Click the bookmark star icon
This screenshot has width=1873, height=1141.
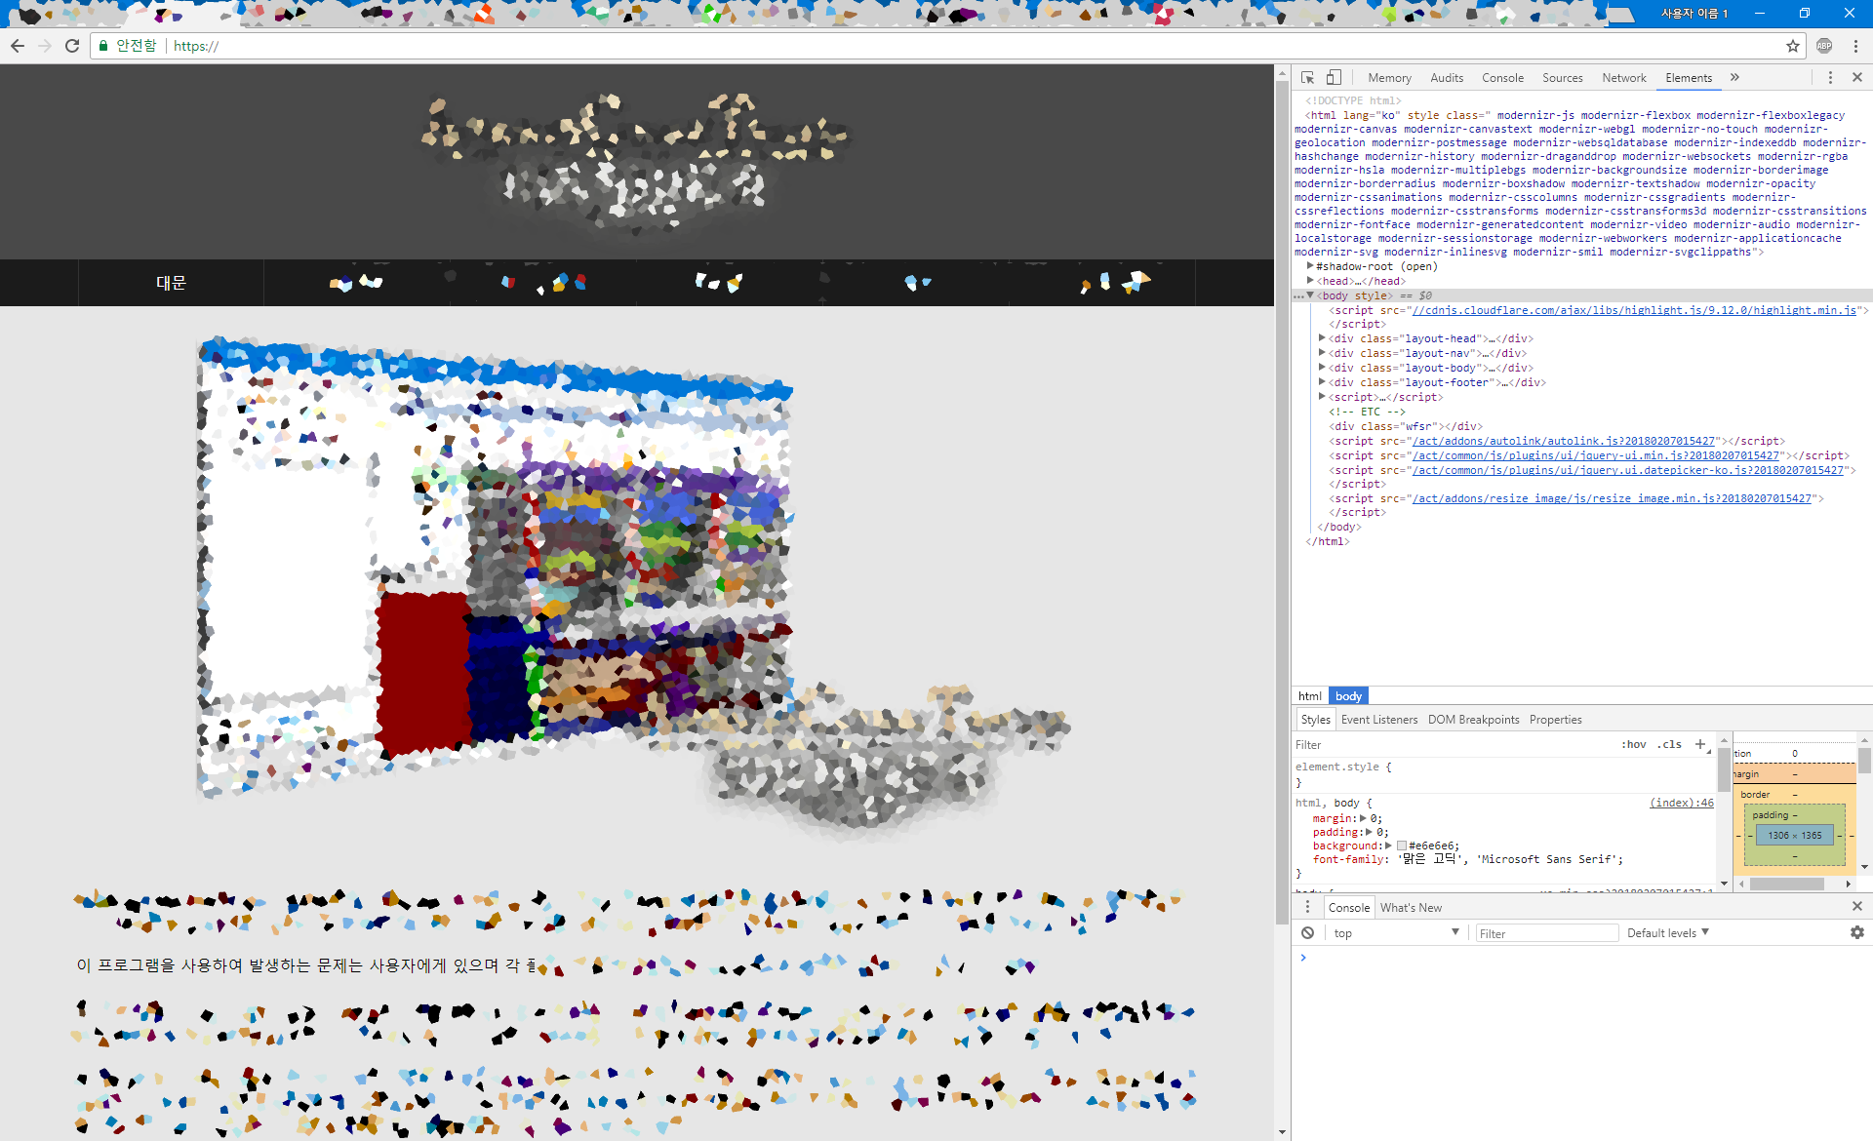[1792, 46]
